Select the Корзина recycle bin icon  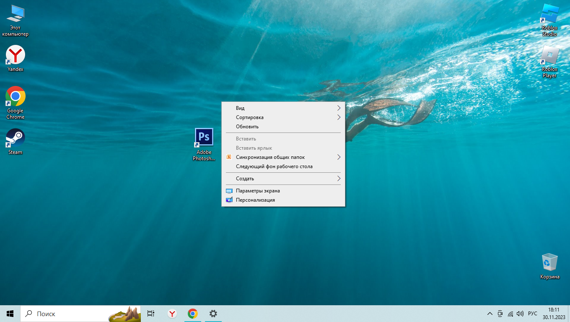pyautogui.click(x=549, y=262)
